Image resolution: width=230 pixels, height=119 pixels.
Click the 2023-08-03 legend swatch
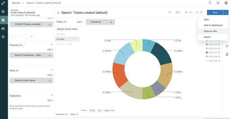point(207,56)
